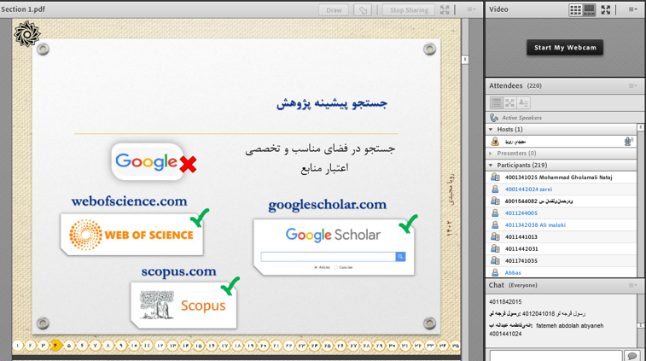Collapse the Participants (219) group

(492, 166)
